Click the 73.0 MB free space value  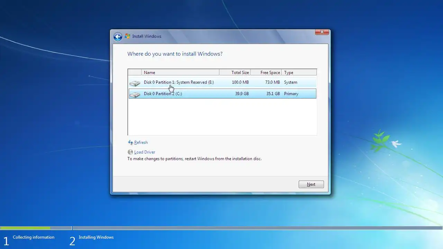pyautogui.click(x=272, y=82)
